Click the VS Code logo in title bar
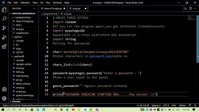 tap(3, 2)
